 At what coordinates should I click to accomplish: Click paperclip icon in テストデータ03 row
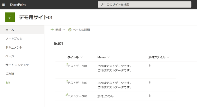click(x=150, y=96)
